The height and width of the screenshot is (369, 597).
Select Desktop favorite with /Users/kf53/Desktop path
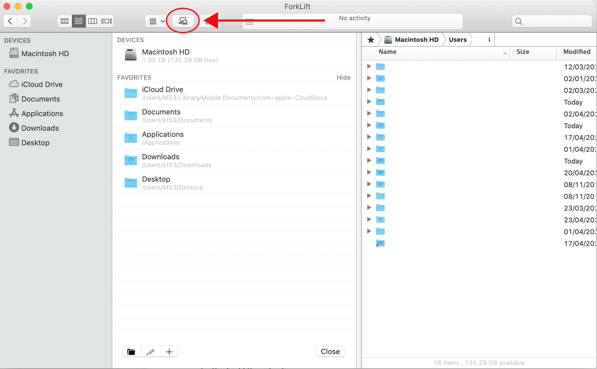[234, 183]
